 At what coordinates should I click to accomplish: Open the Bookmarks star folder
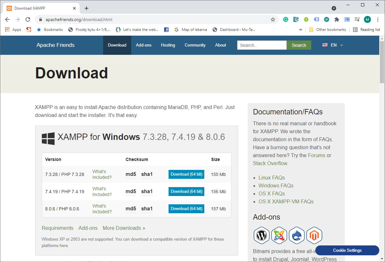49,30
